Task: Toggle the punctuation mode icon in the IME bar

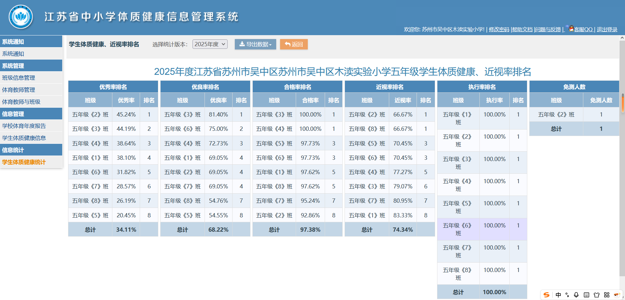Action: click(x=567, y=295)
